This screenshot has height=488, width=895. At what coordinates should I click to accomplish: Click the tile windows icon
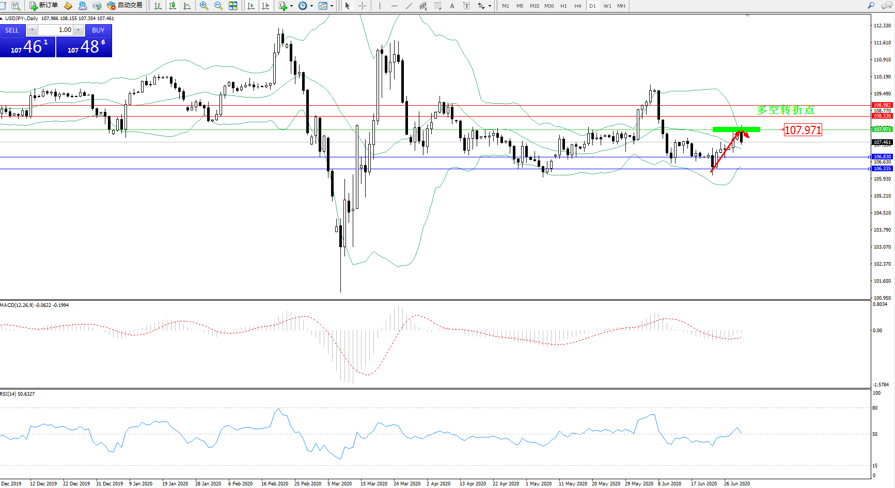tap(233, 6)
